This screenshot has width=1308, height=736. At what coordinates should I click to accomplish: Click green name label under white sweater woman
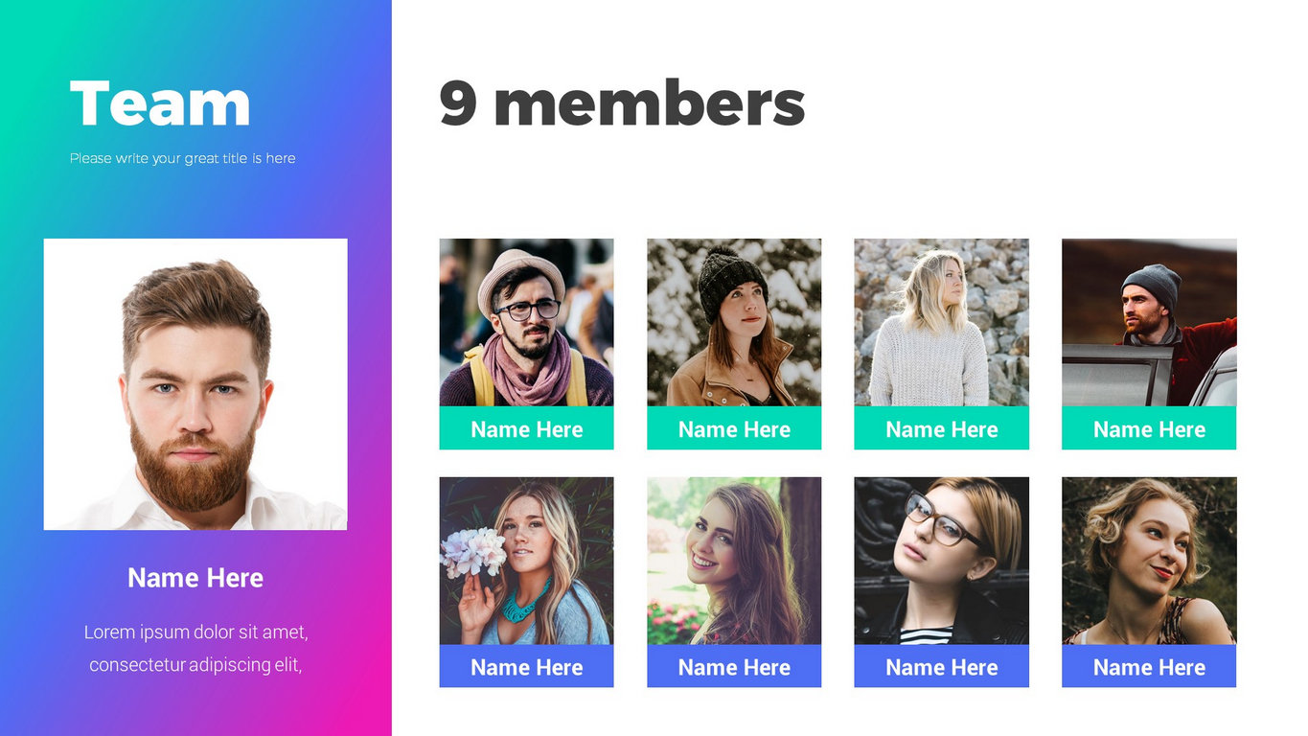pos(941,429)
